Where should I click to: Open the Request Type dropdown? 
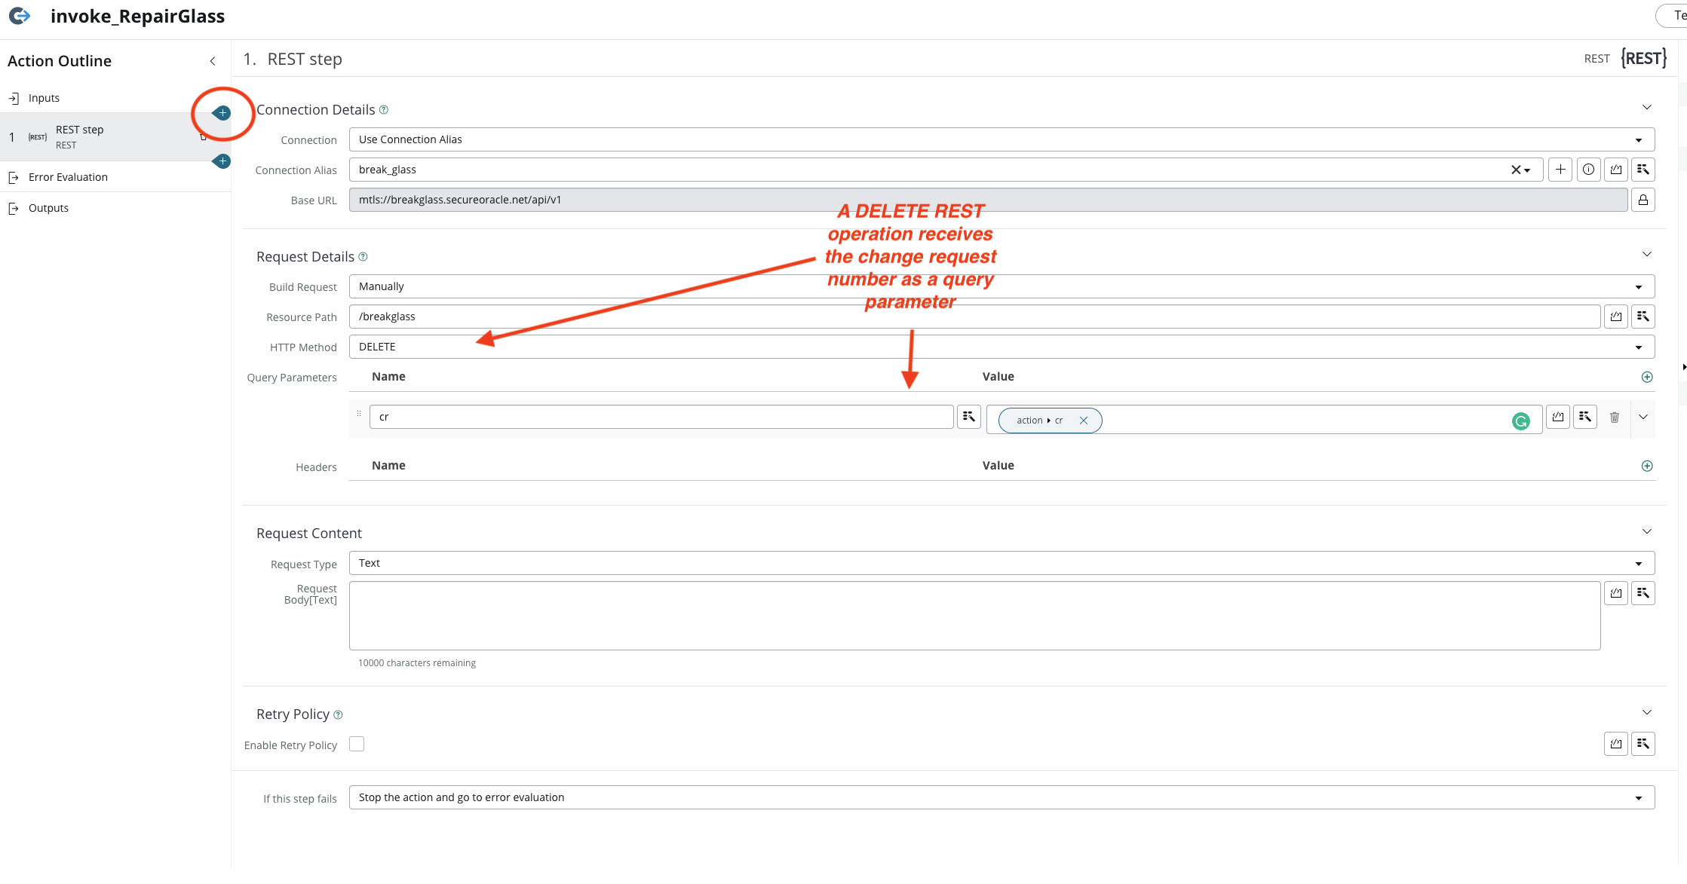pyautogui.click(x=1001, y=563)
